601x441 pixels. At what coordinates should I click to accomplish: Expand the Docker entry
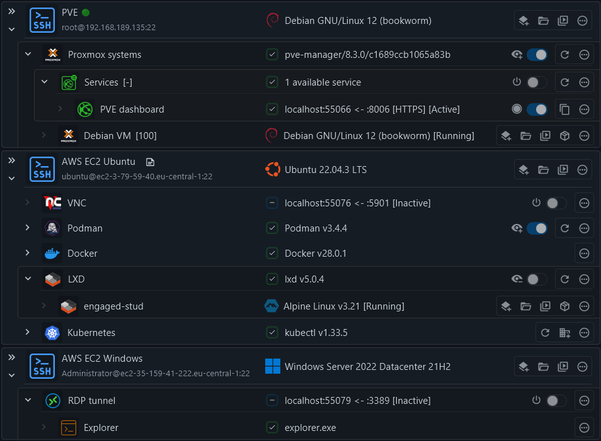click(x=28, y=253)
